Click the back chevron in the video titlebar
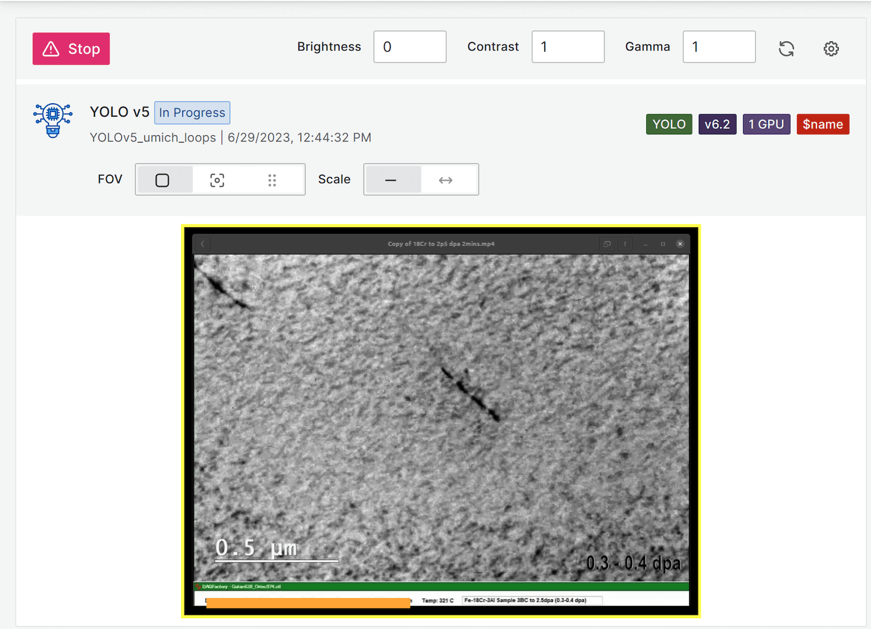The width and height of the screenshot is (871, 629). click(202, 244)
